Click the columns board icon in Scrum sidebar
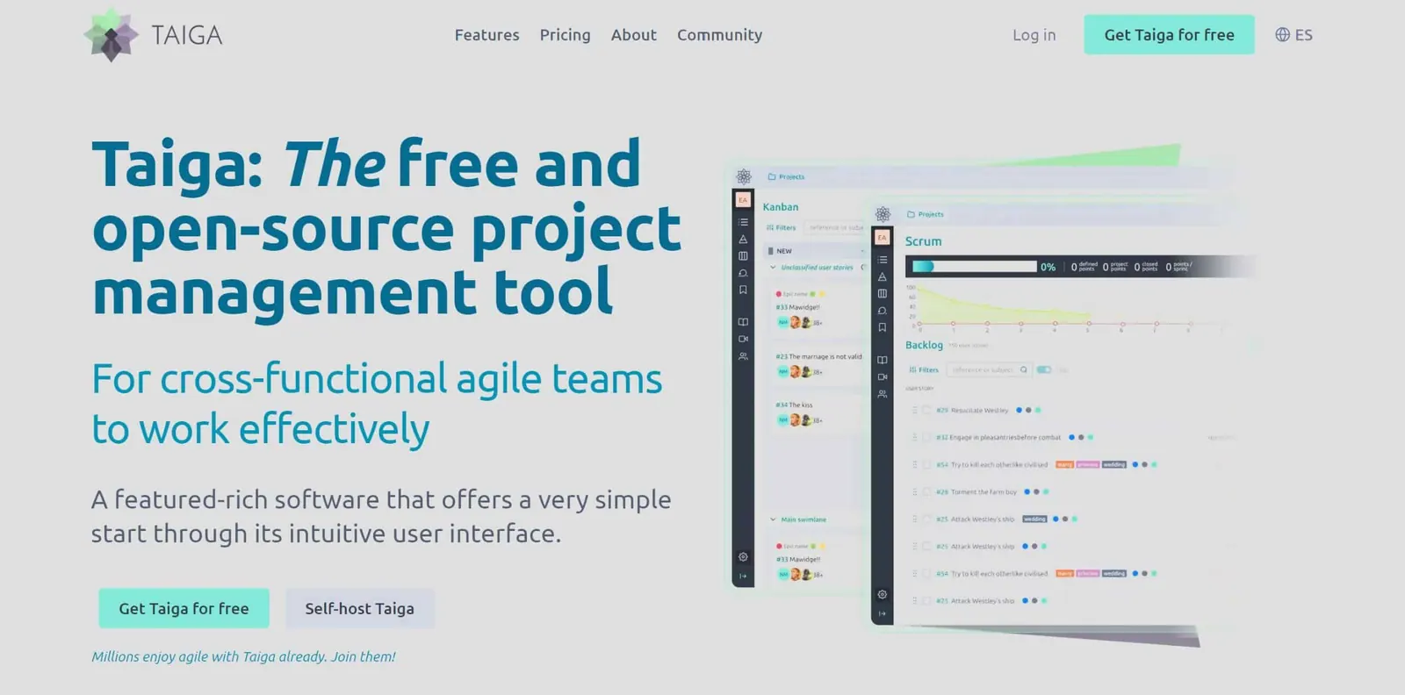1405x695 pixels. 883,294
